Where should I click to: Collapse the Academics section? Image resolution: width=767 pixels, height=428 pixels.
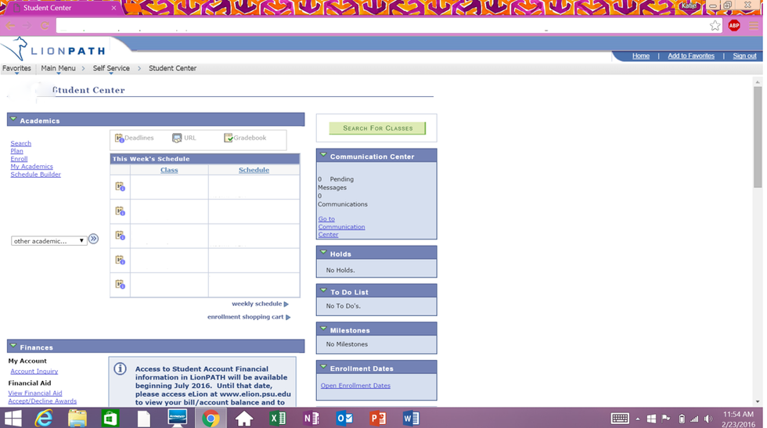point(13,120)
